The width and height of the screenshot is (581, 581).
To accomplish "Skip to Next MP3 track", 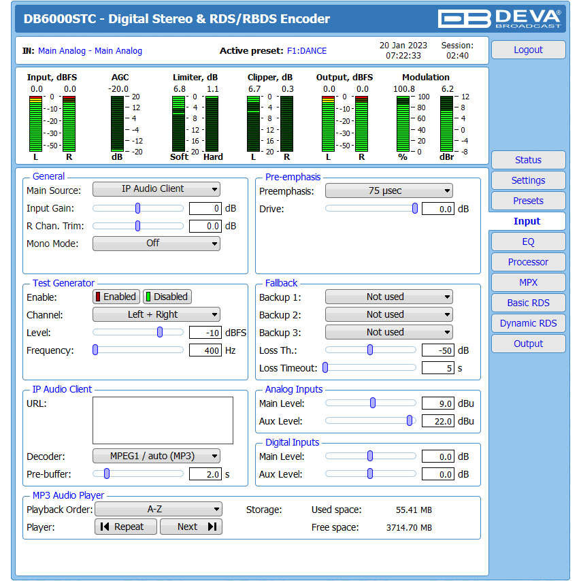I will coord(191,527).
